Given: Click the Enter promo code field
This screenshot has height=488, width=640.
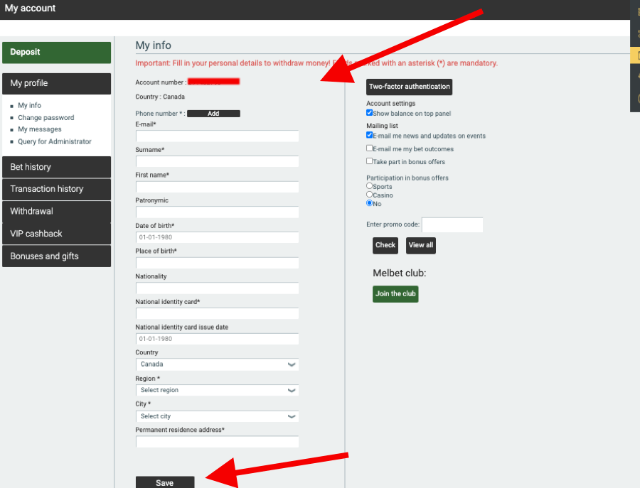Looking at the screenshot, I should pos(452,225).
